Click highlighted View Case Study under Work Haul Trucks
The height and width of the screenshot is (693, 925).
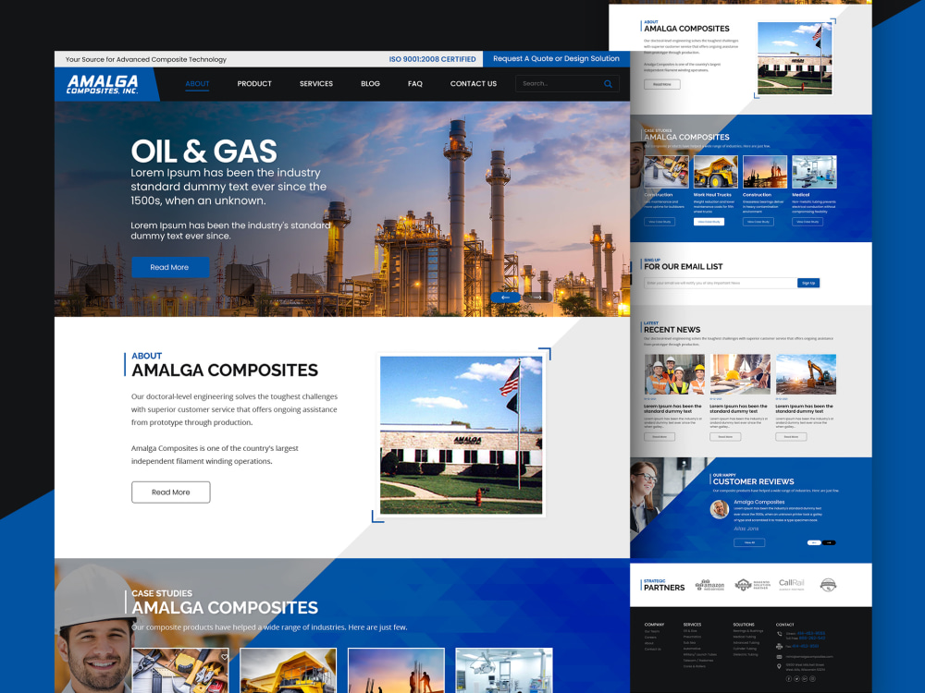[x=709, y=222]
